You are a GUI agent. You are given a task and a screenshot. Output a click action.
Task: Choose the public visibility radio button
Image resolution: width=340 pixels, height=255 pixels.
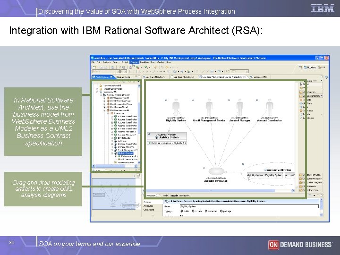tap(182, 211)
